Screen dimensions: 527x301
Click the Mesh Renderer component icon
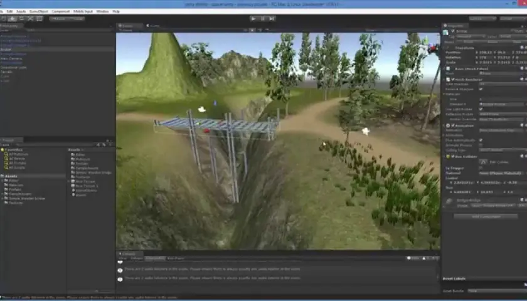(448, 79)
